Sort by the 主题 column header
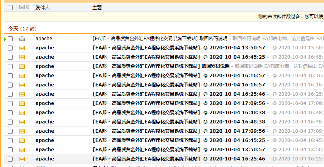Viewport: 324px width, 167px height. coord(97,8)
